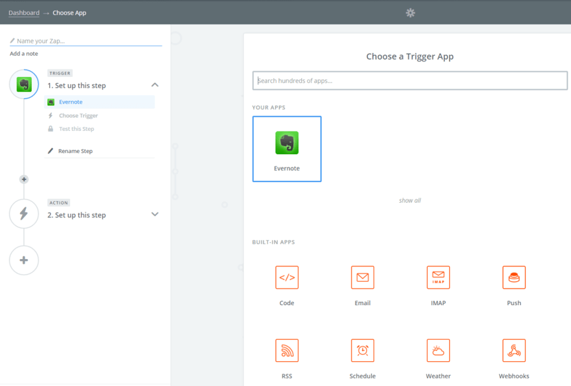Open '1. Set up this step' heading

pos(76,85)
